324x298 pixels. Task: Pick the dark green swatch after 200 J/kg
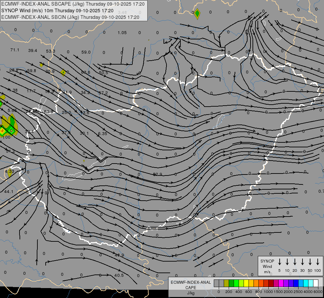231,283
